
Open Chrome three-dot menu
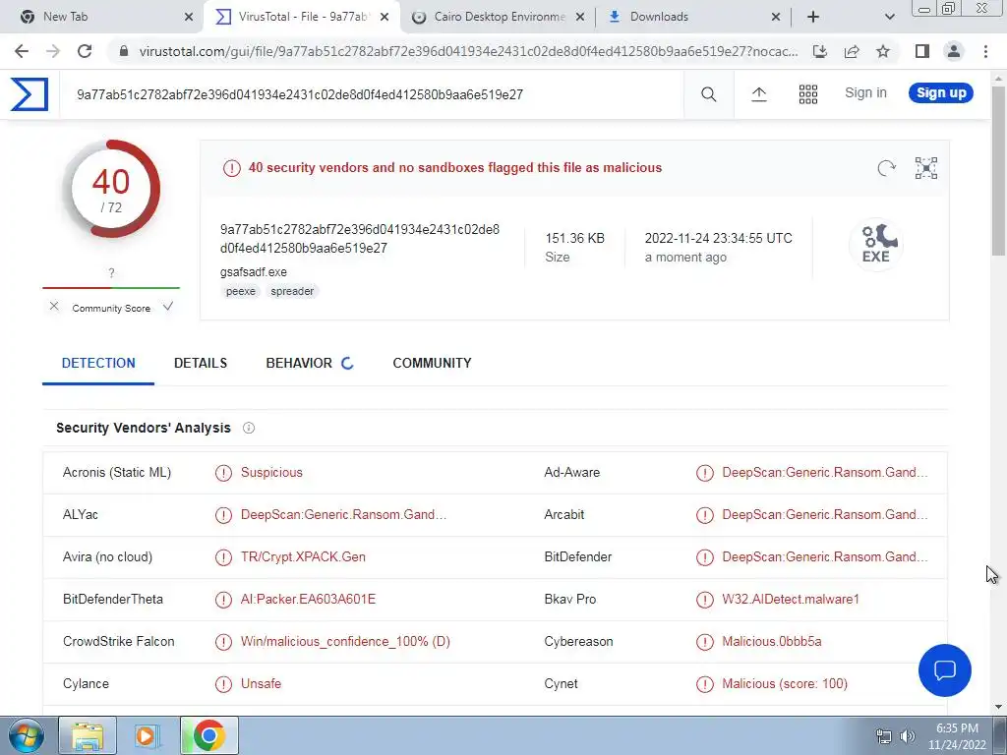(x=985, y=51)
